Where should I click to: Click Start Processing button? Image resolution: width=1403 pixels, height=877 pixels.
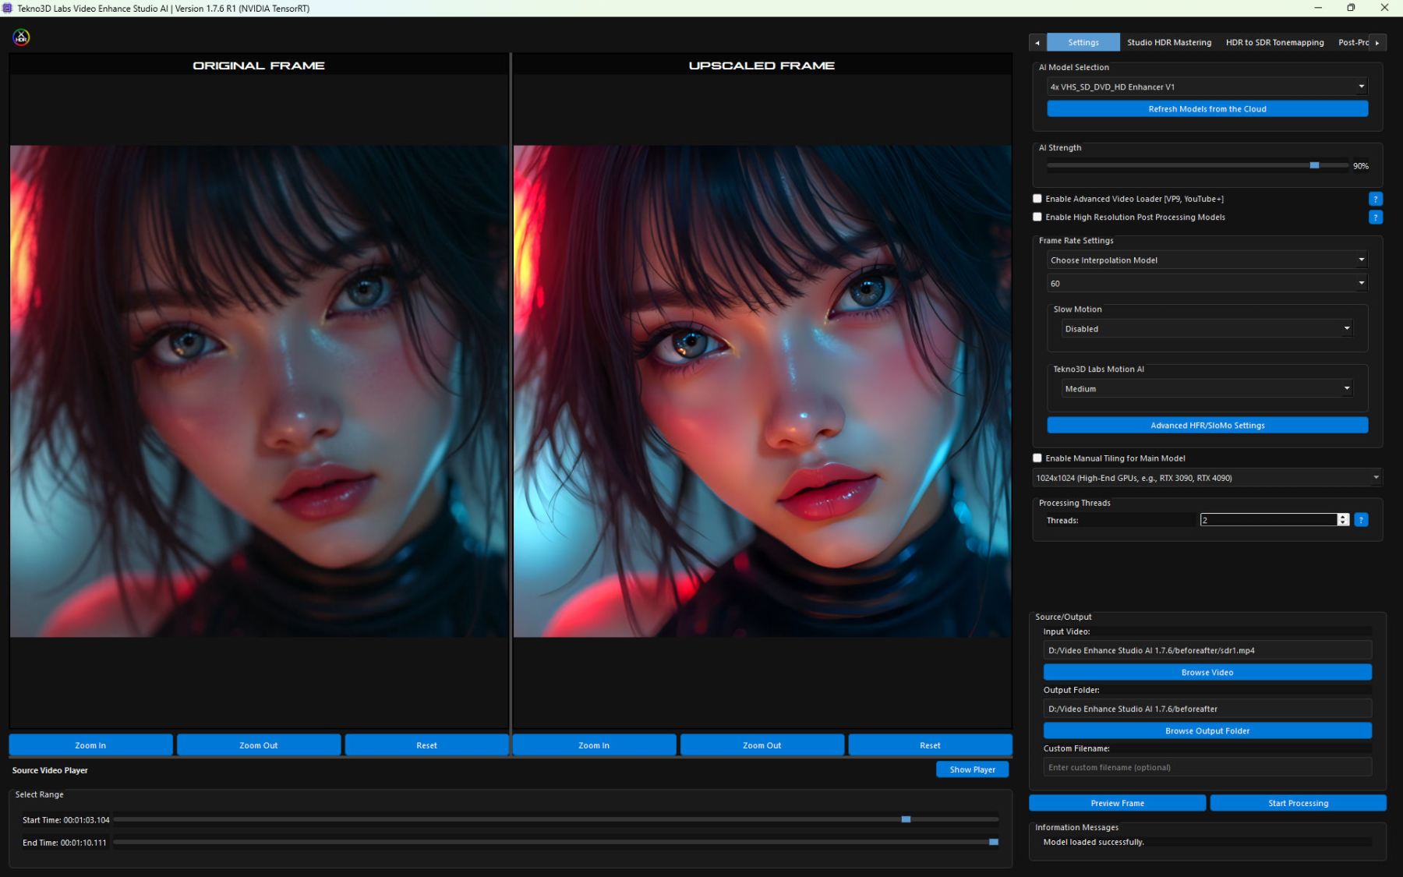point(1298,804)
